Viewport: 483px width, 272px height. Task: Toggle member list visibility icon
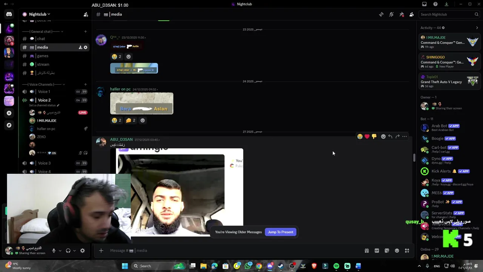click(411, 14)
